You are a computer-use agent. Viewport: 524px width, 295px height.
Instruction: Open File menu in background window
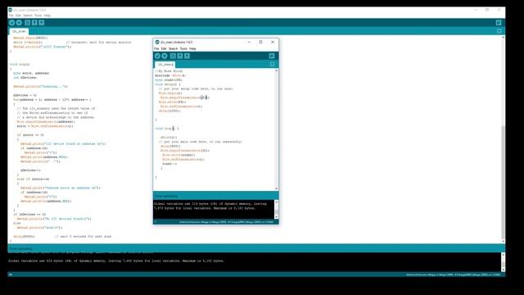coord(11,16)
